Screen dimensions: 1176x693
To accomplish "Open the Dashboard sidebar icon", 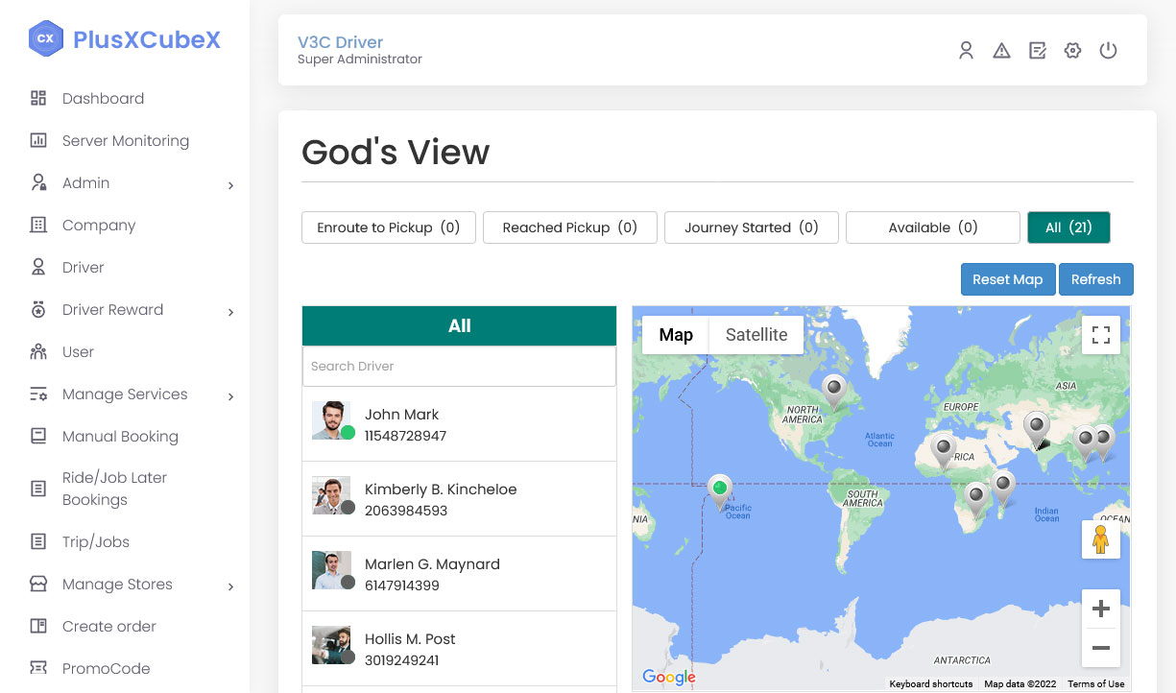I will coord(38,98).
